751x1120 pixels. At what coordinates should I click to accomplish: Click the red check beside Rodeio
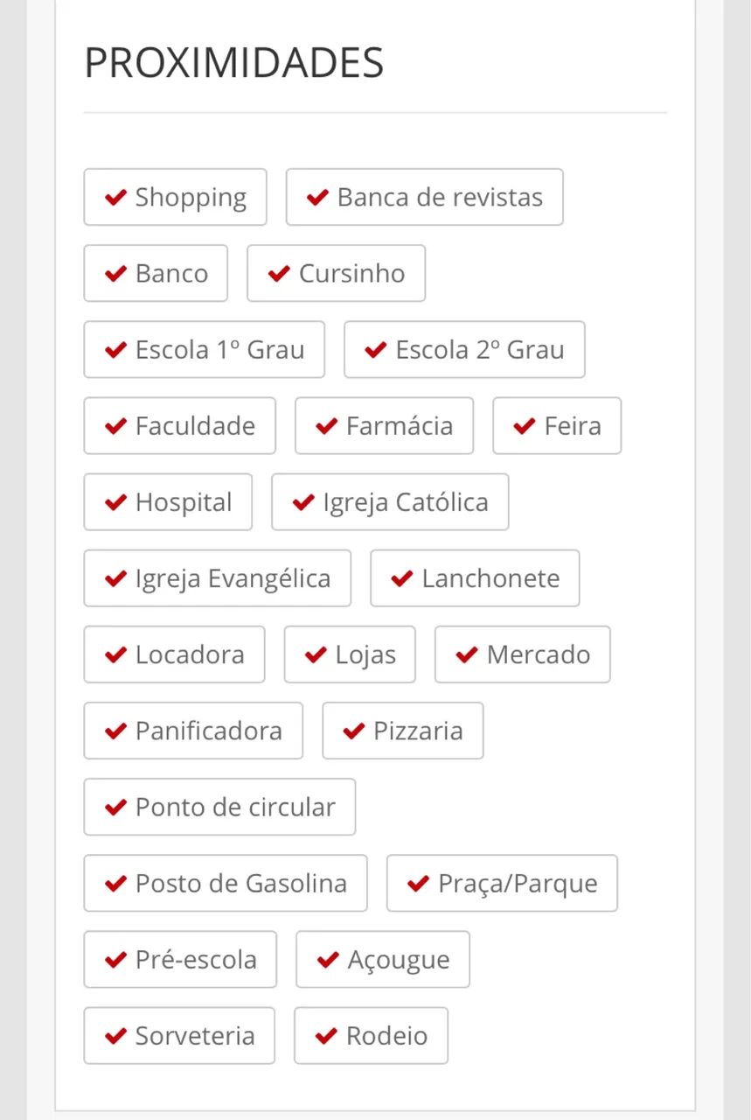coord(325,1036)
